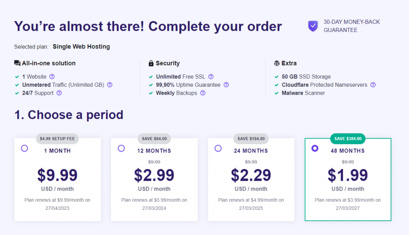Click the Single Web Hosting plan name

[x=81, y=47]
